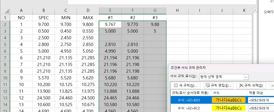274x112 pixels.
Task: Select row 2 header
Action: tap(5, 25)
